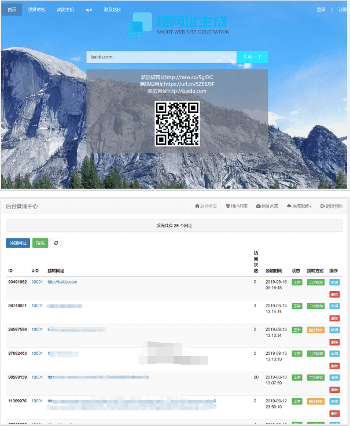Open 后台首页 with the home icon
Screen dimensions: 350x426
point(206,206)
